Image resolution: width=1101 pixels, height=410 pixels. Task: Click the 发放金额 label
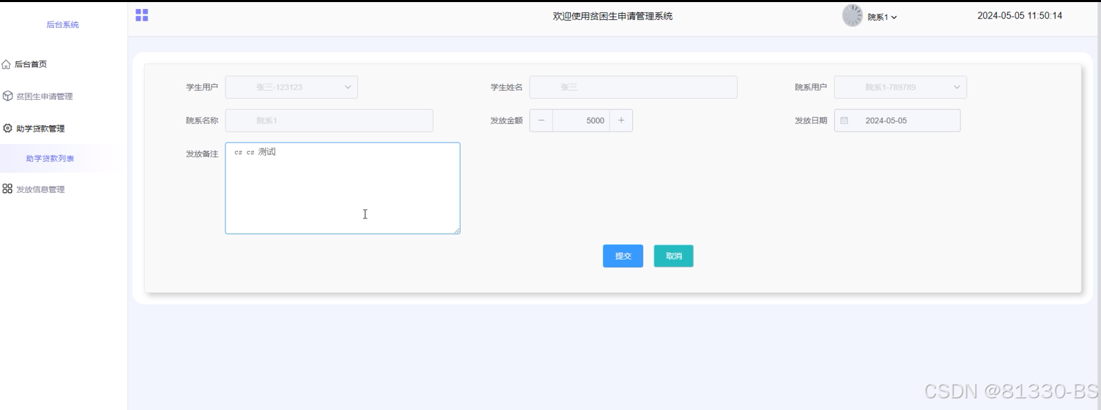tap(507, 121)
